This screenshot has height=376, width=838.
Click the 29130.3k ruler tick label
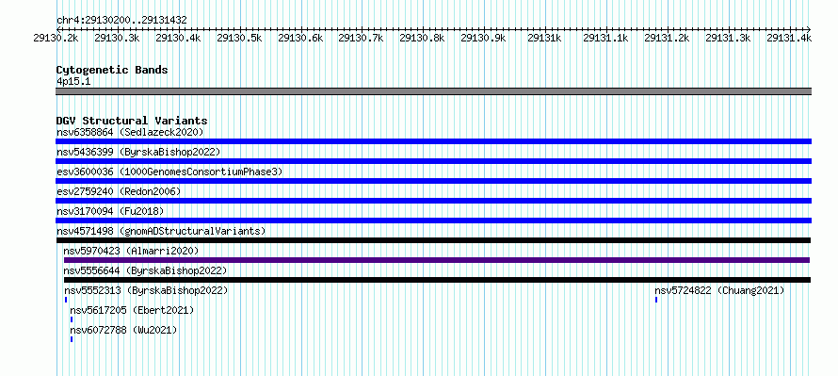click(117, 38)
